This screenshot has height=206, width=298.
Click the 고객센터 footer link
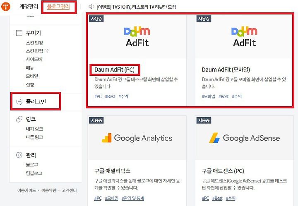click(69, 190)
